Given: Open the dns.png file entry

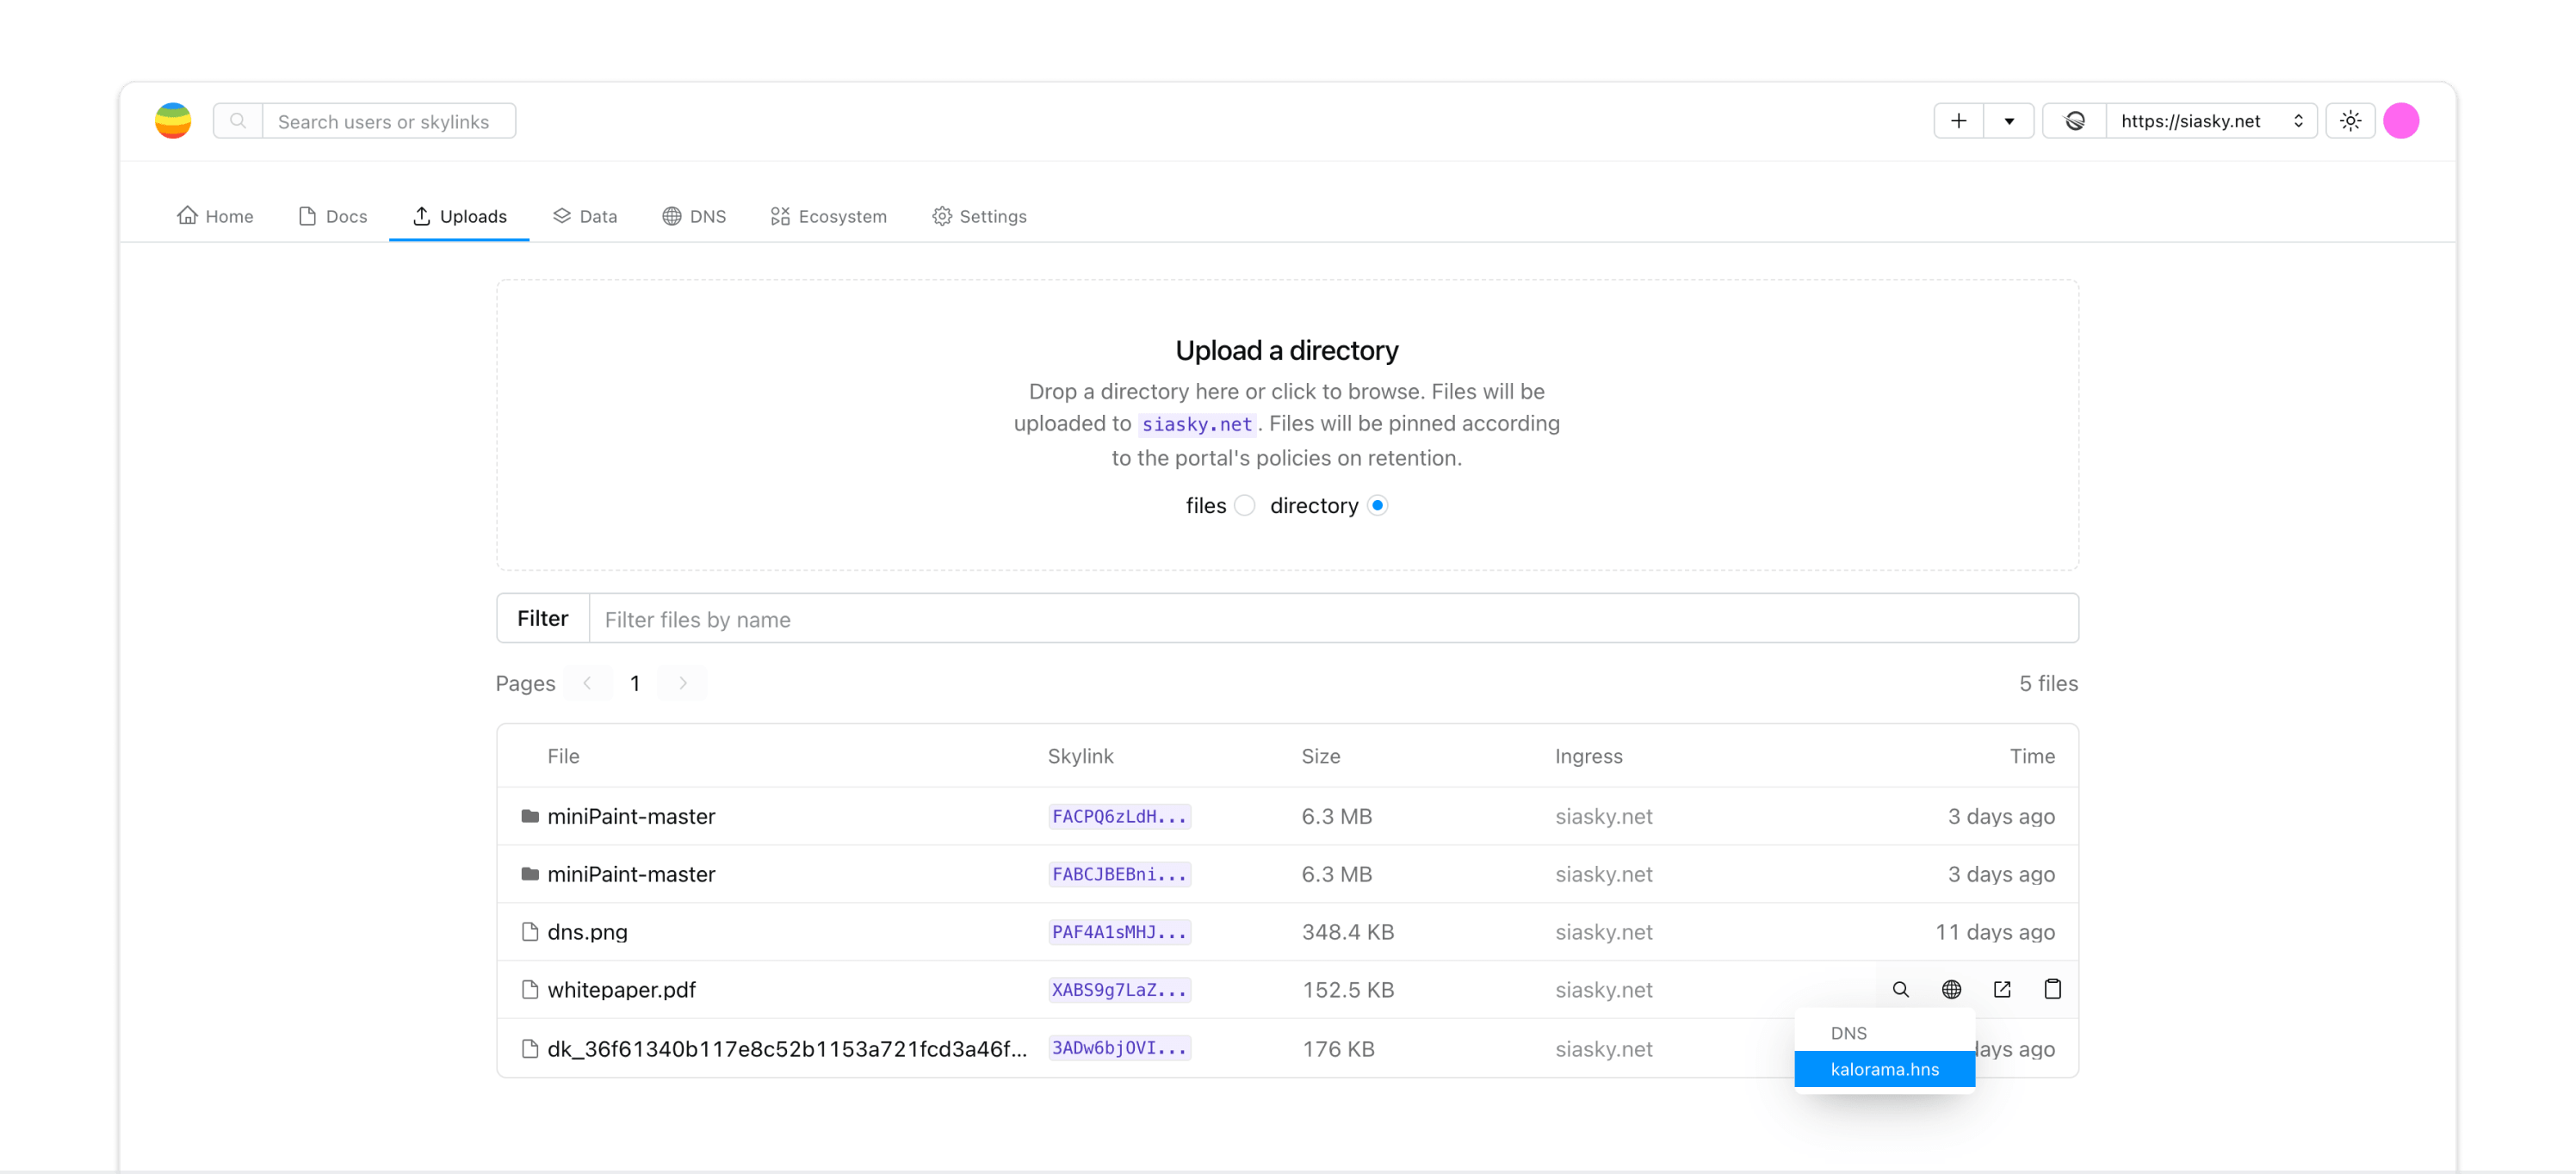Looking at the screenshot, I should tap(587, 932).
